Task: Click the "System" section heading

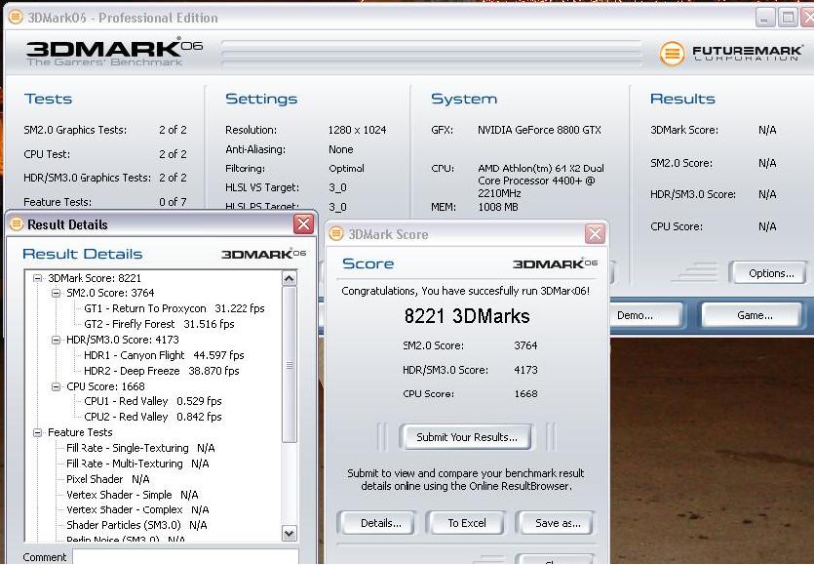Action: point(464,99)
